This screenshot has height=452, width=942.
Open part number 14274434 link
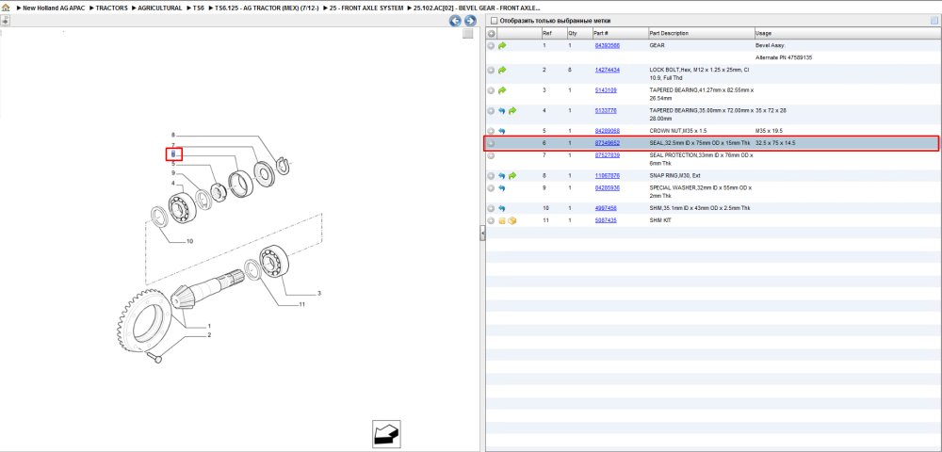click(607, 71)
